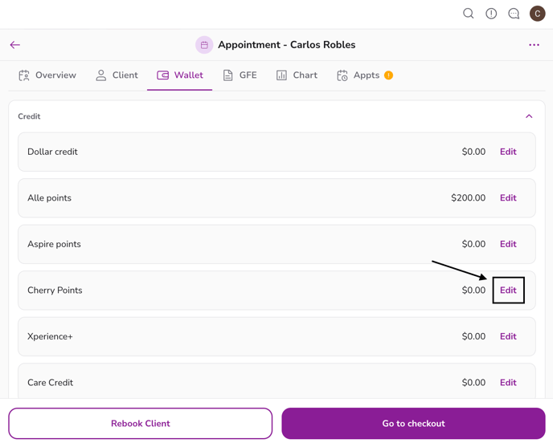Click the Go to checkout button

413,424
